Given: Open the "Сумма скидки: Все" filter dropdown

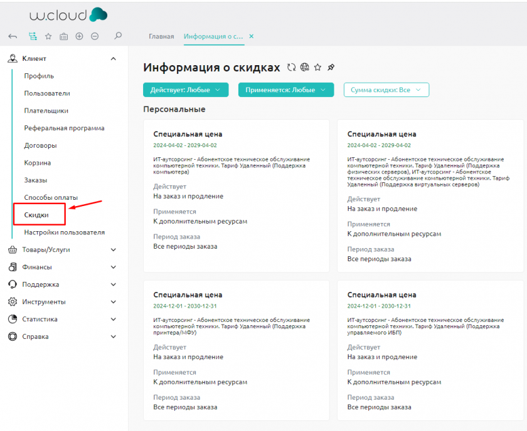Looking at the screenshot, I should (386, 90).
